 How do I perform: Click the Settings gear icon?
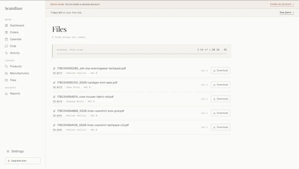click(8, 152)
